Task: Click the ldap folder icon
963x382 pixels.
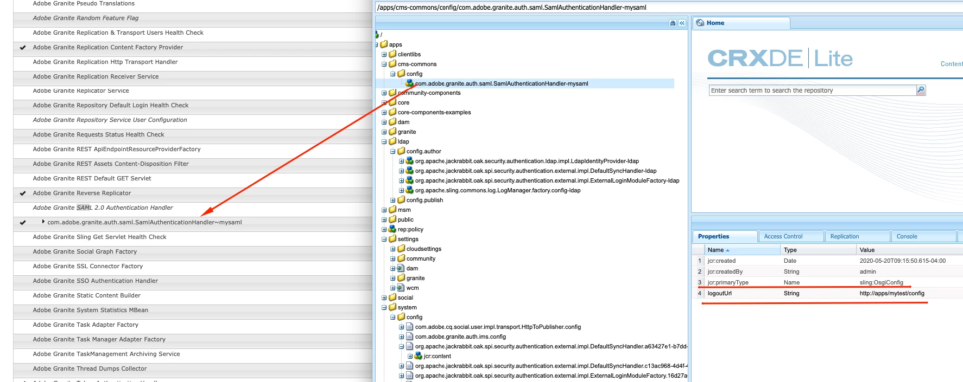Action: coord(392,141)
